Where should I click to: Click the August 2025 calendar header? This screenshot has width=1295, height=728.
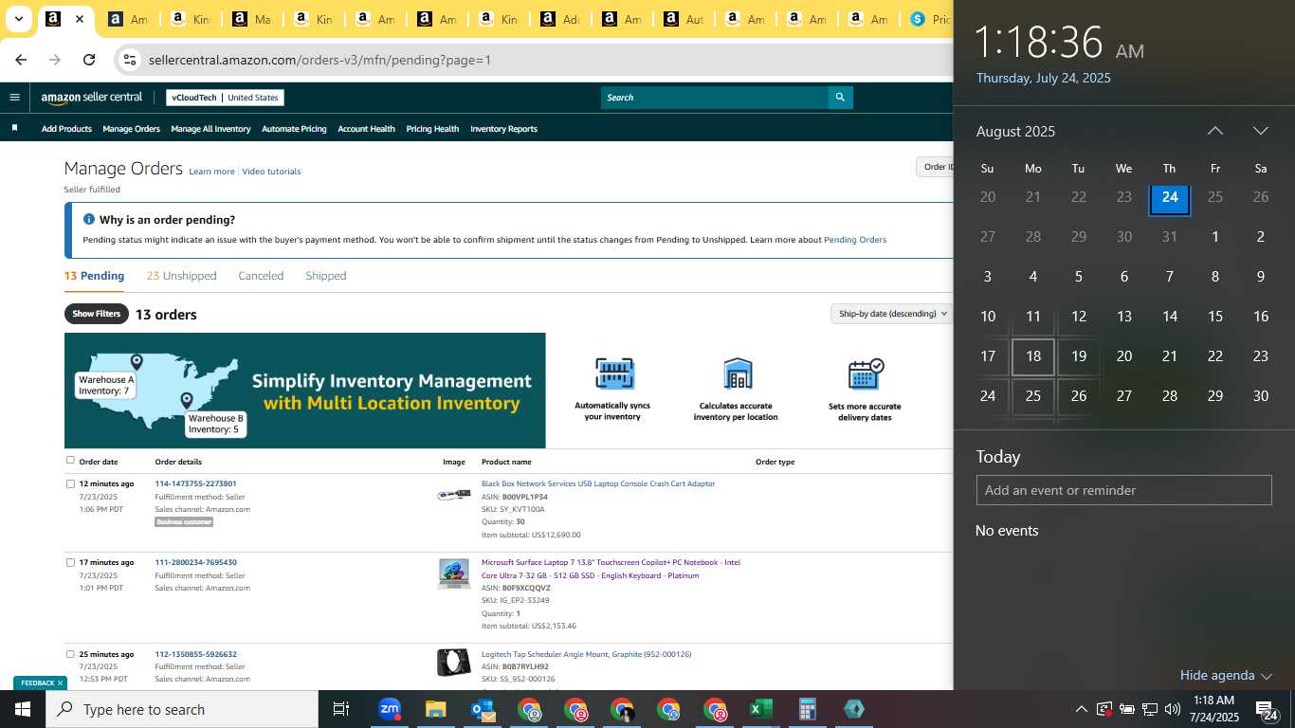click(x=1015, y=131)
